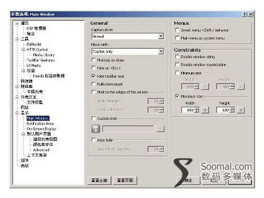Click the custom icon path field
The height and width of the screenshot is (198, 264).
pyautogui.click(x=128, y=129)
